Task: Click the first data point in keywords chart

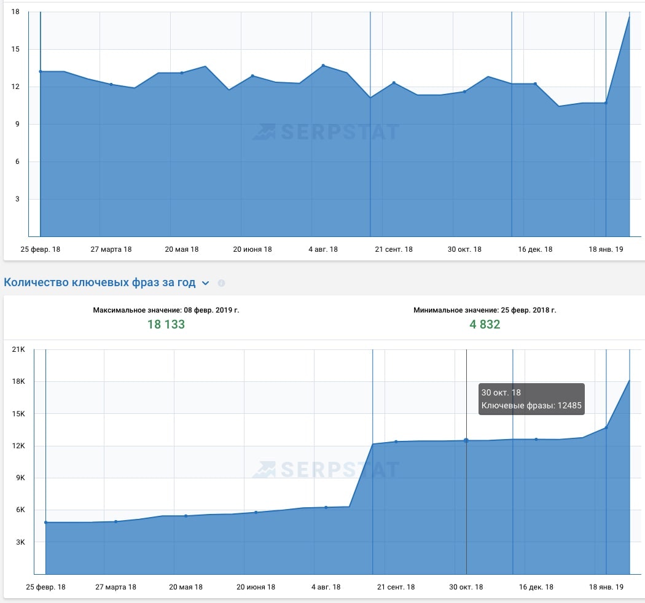Action: (45, 523)
